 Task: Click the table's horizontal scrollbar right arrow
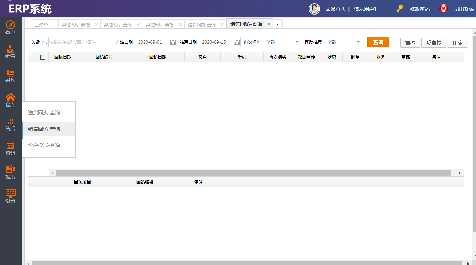tap(460, 173)
